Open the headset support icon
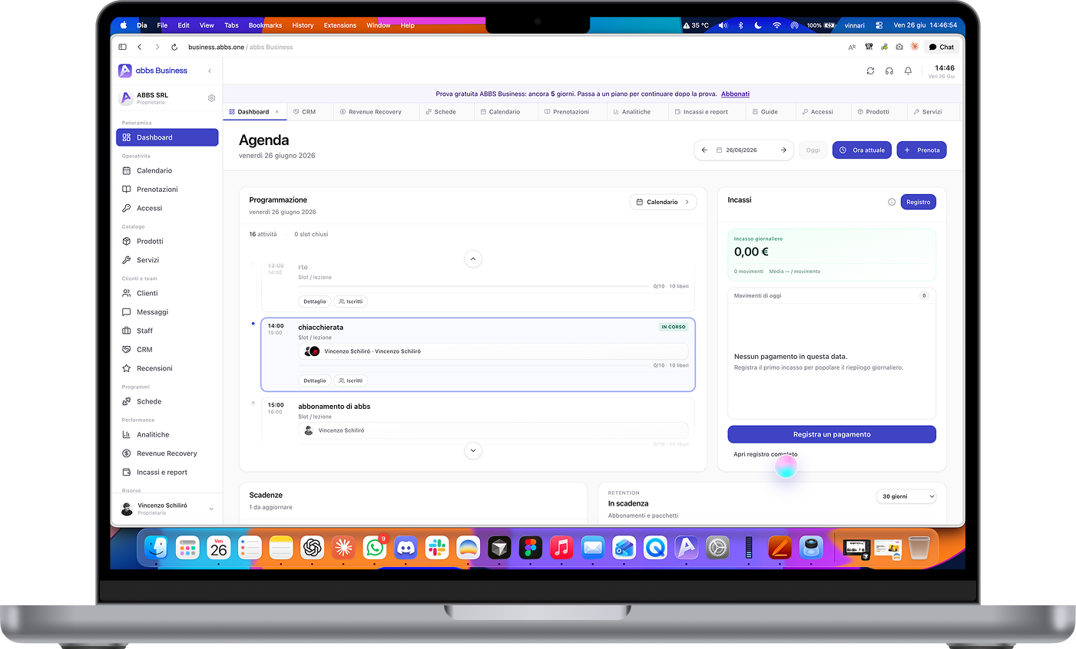1076x649 pixels. 889,71
